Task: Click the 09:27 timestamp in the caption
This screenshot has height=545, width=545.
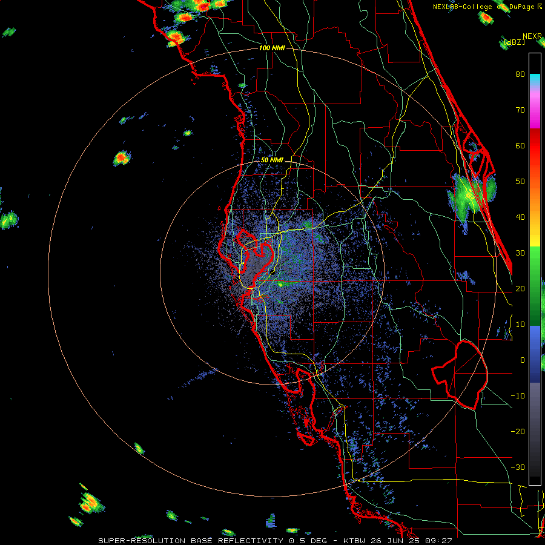Action: click(440, 541)
